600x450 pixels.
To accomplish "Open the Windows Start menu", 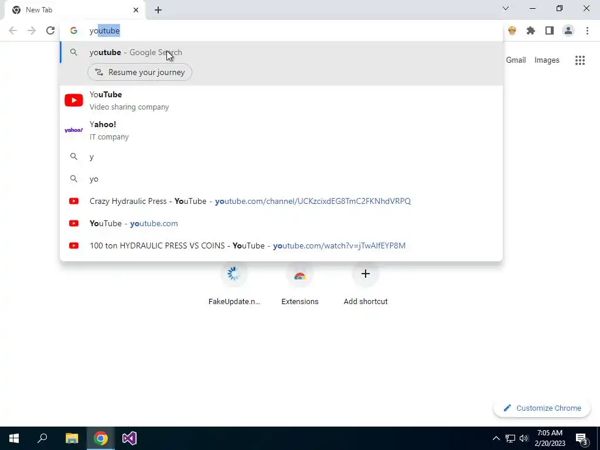I will [14, 438].
